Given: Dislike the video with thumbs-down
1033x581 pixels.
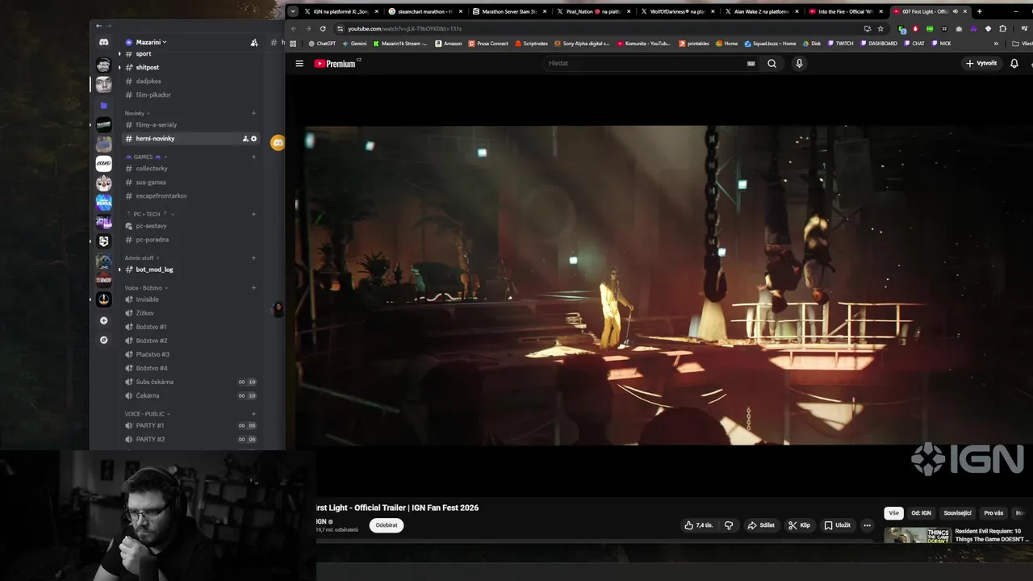Looking at the screenshot, I should pos(729,525).
